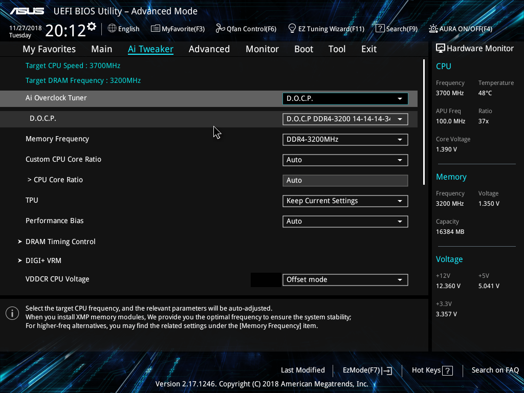This screenshot has height=393, width=524.
Task: Click the Ai Overclock Tuner label
Action: click(x=56, y=98)
